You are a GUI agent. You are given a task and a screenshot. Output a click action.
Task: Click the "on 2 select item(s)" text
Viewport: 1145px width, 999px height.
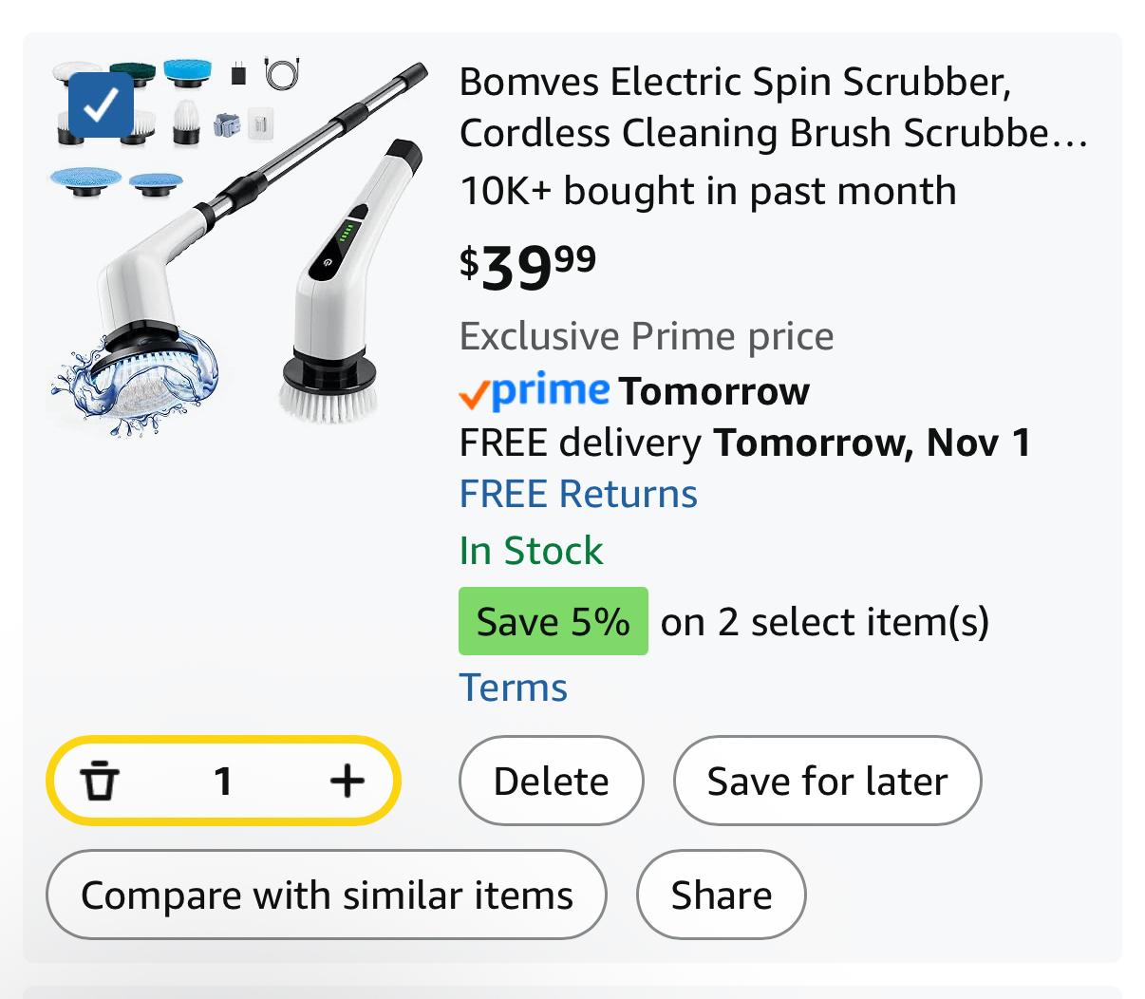click(x=825, y=622)
